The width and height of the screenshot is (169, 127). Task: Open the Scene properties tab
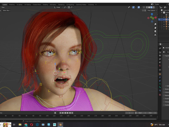pyautogui.click(x=160, y=62)
